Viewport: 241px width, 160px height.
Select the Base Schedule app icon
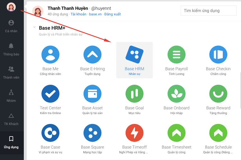click(218, 133)
